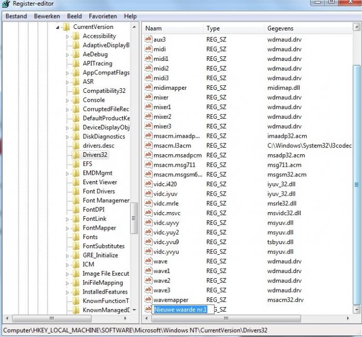
Task: Click the ICM folder icon
Action: pyautogui.click(x=76, y=264)
